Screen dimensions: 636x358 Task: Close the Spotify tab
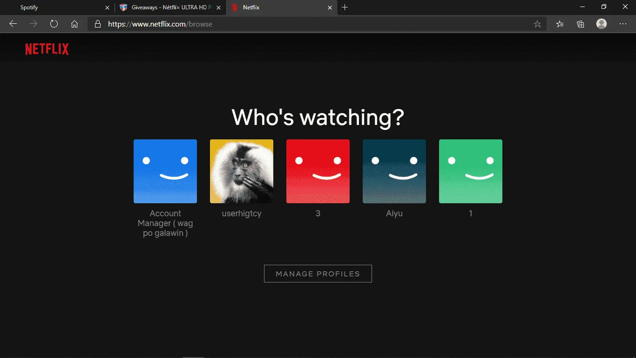click(107, 7)
